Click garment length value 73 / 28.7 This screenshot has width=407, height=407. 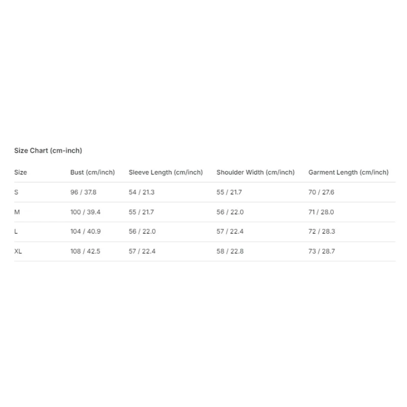click(322, 251)
